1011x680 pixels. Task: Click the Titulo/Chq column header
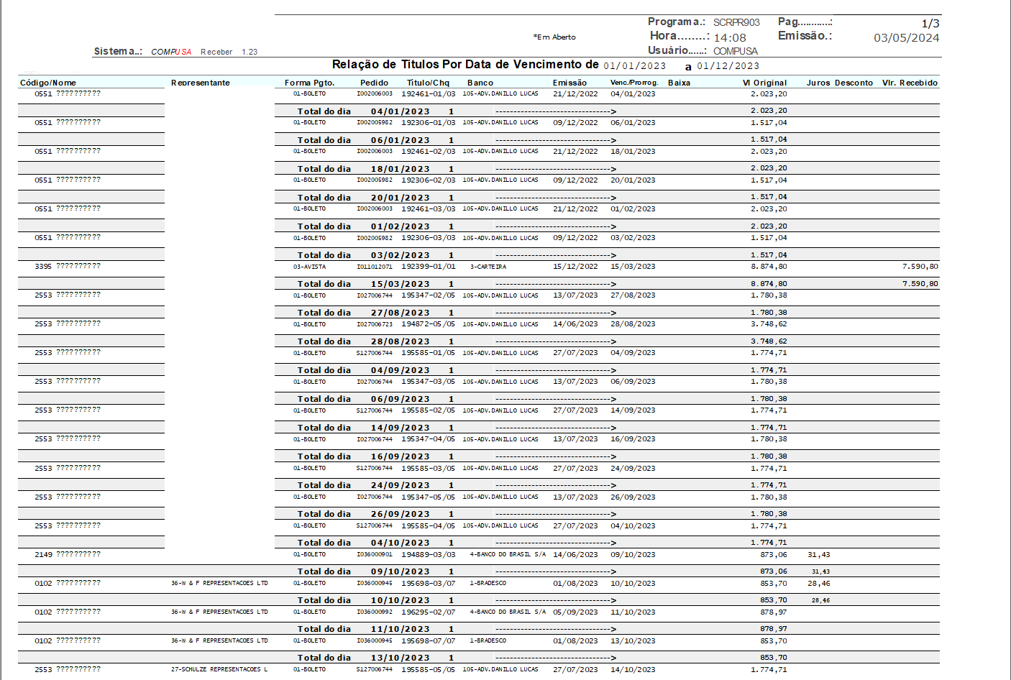click(428, 83)
